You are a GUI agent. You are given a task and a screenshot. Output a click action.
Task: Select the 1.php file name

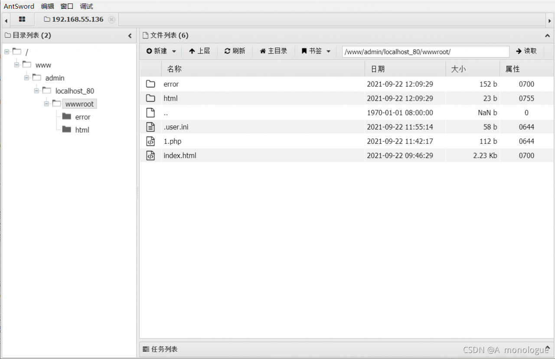(x=173, y=142)
